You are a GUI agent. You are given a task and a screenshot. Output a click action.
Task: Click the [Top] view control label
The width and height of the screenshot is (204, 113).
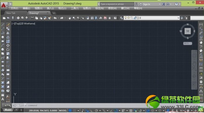point(17,24)
